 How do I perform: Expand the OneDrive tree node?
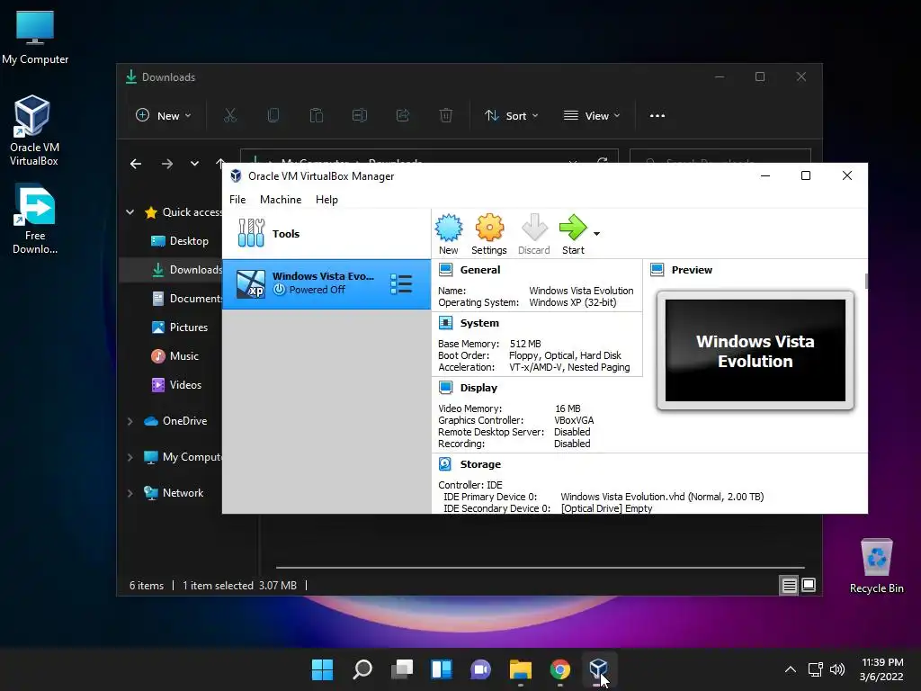(130, 421)
